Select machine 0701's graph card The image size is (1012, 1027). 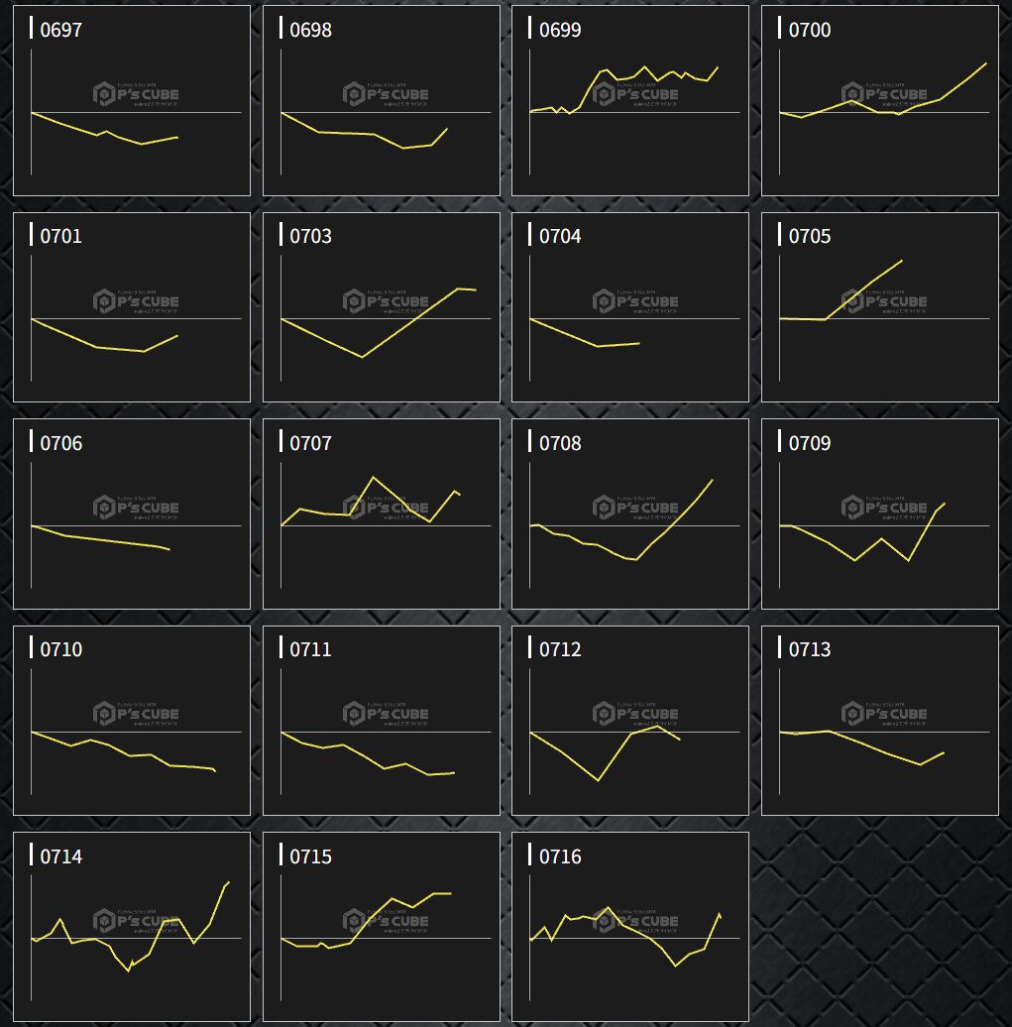132,307
